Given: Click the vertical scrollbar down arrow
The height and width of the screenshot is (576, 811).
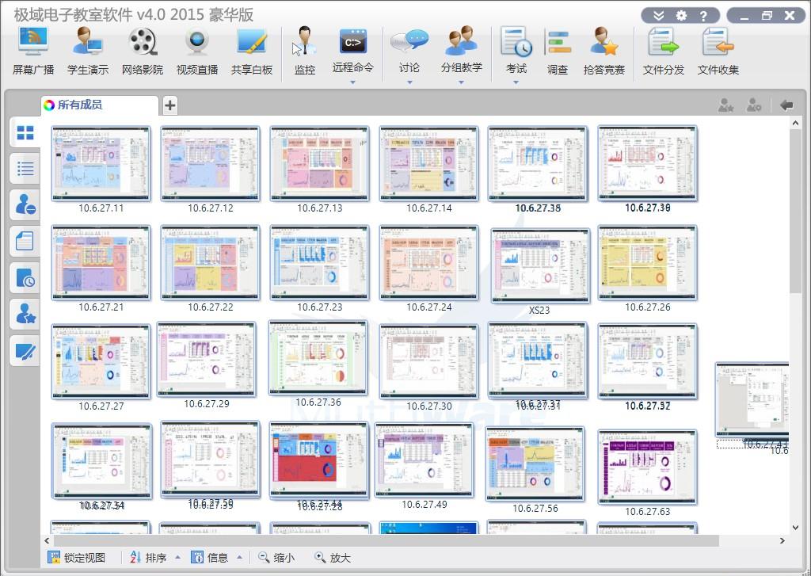Looking at the screenshot, I should pos(796,527).
